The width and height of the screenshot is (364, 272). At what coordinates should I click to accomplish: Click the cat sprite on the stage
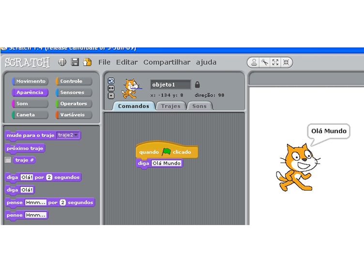point(298,167)
